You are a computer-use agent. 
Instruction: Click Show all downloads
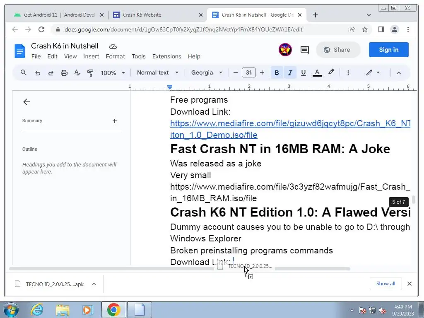pos(385,284)
